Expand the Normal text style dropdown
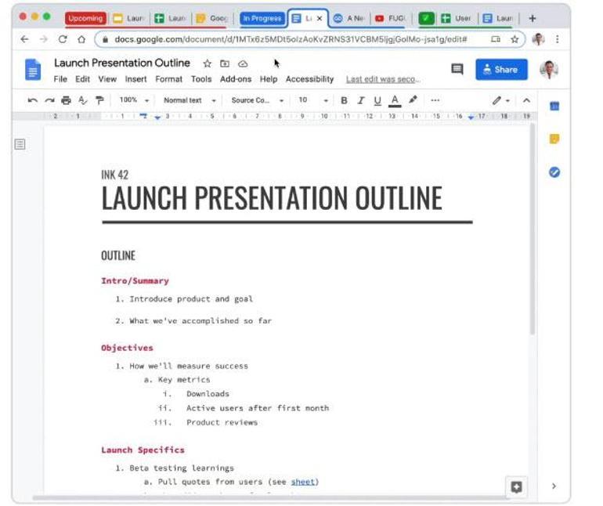 coord(189,100)
